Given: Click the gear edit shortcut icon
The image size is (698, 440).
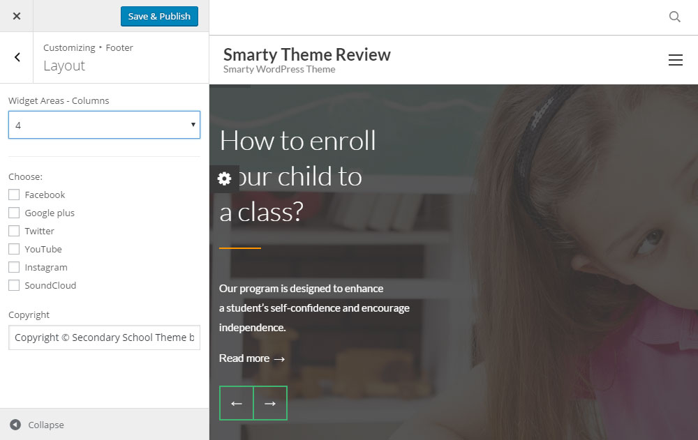Looking at the screenshot, I should pos(225,179).
